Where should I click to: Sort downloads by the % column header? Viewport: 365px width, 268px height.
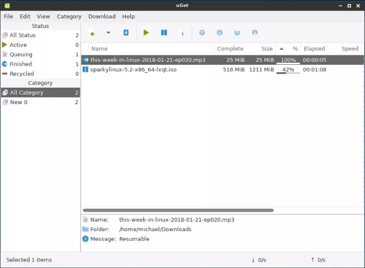(295, 49)
